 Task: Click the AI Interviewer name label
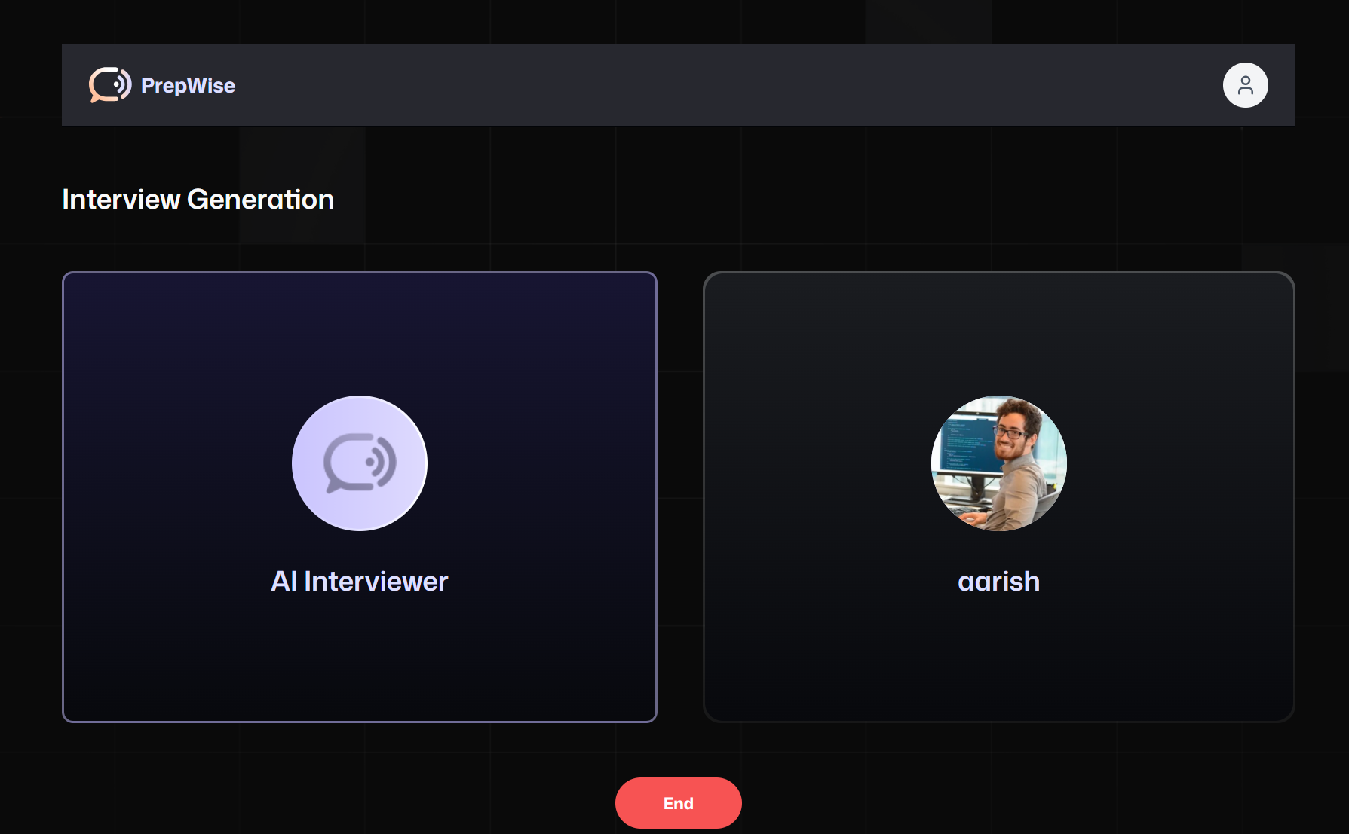point(359,580)
